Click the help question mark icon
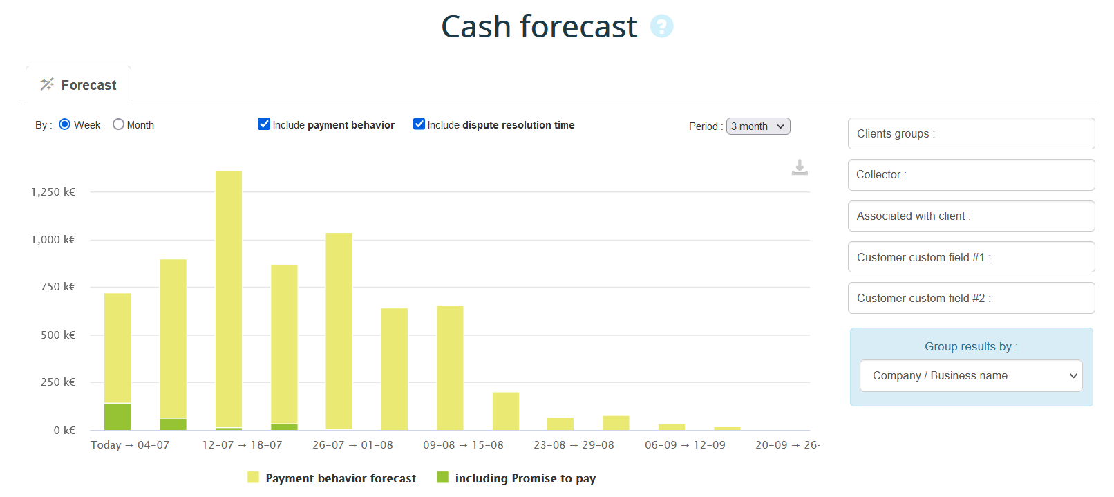The height and width of the screenshot is (497, 1114). click(x=661, y=26)
